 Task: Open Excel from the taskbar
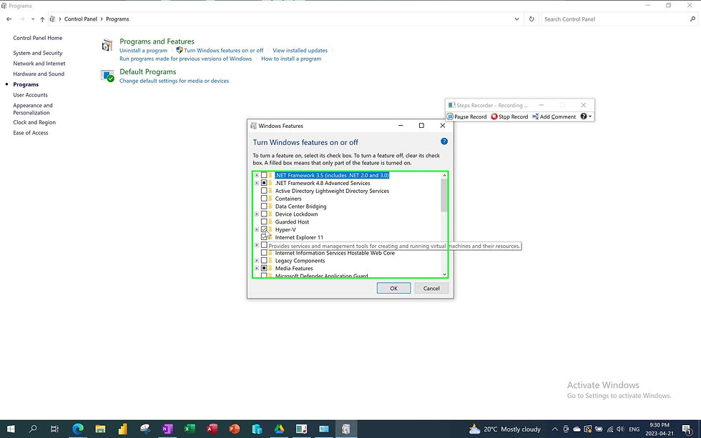click(190, 429)
